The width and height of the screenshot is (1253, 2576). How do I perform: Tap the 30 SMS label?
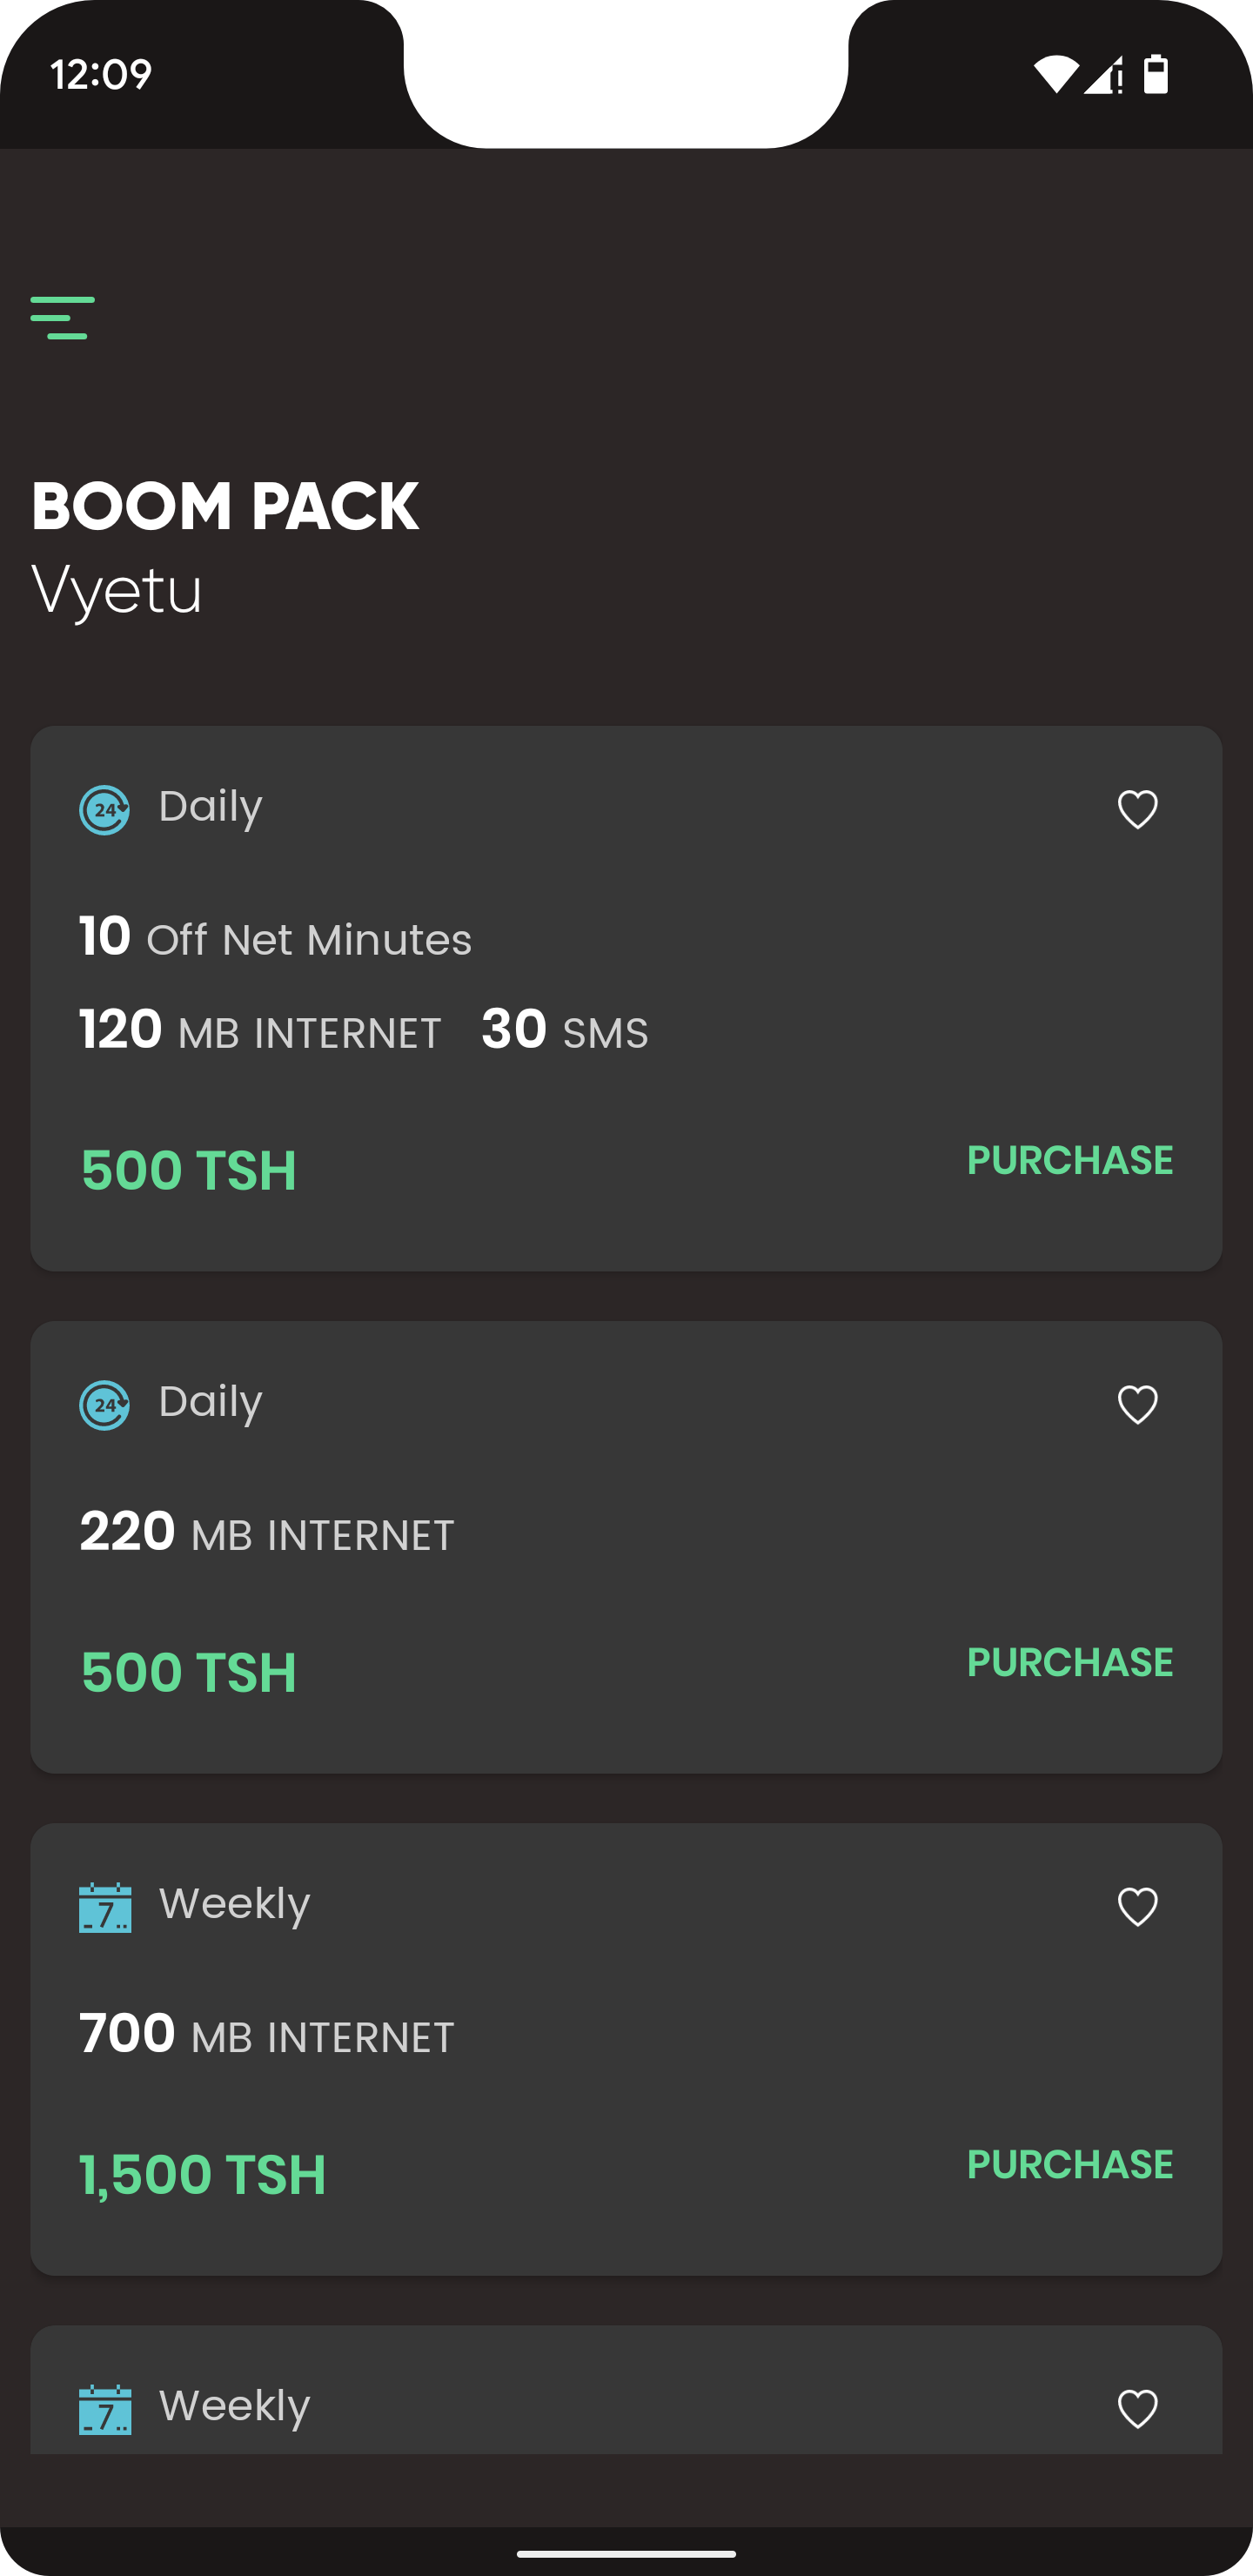(564, 1030)
